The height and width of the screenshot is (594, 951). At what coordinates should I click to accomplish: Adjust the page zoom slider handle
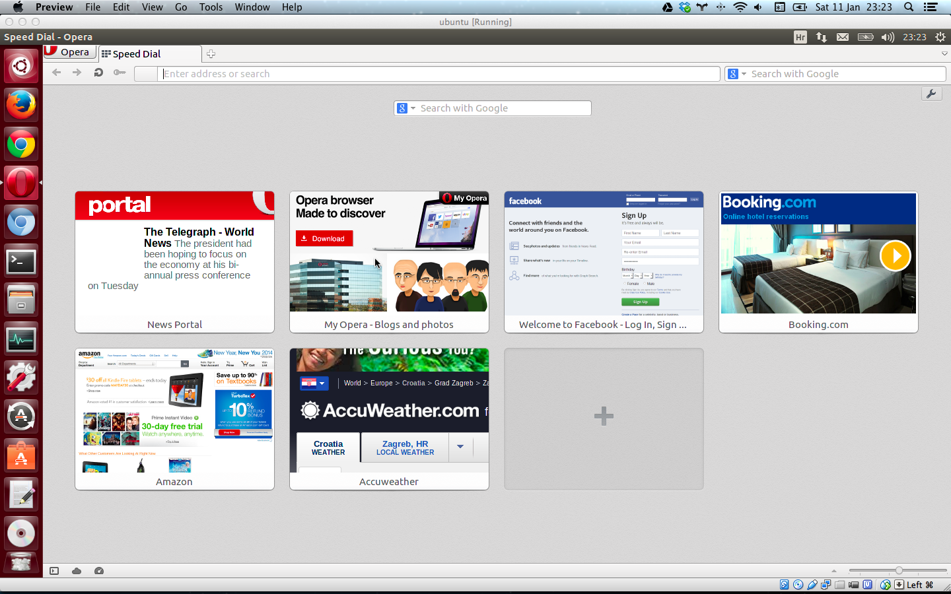tap(899, 570)
